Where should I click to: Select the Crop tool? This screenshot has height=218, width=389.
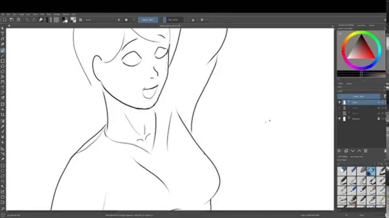pos(3,115)
